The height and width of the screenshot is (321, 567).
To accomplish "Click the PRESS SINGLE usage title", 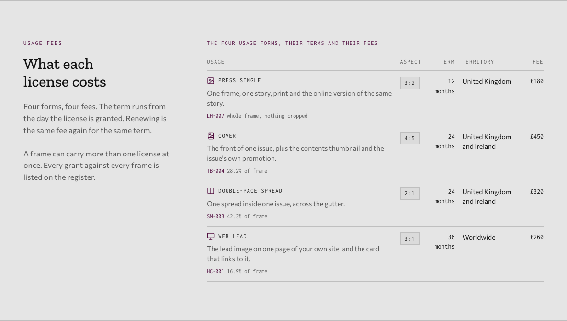I will pyautogui.click(x=239, y=80).
